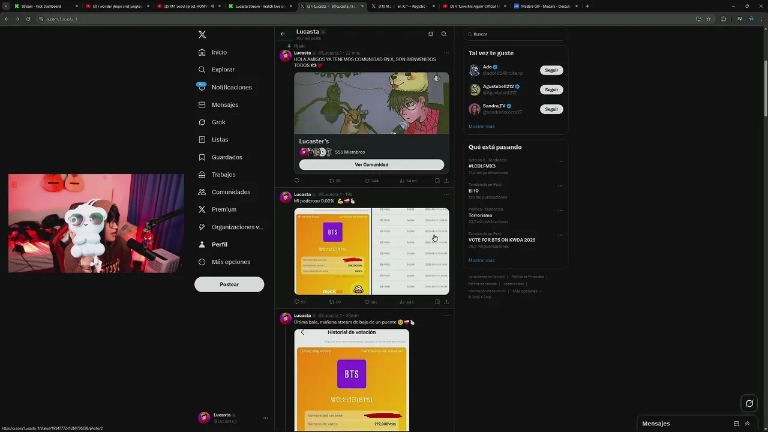Screen dimensions: 768x432
Task: Open more options for 'El 10' trend
Action: pos(560,185)
